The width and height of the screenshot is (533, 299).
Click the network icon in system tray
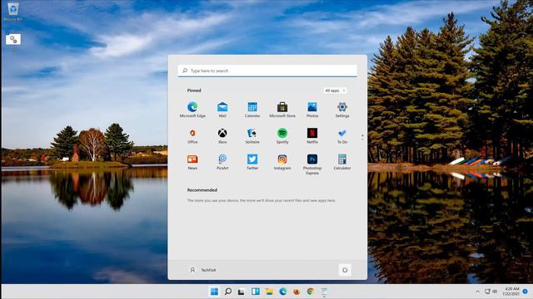[487, 292]
